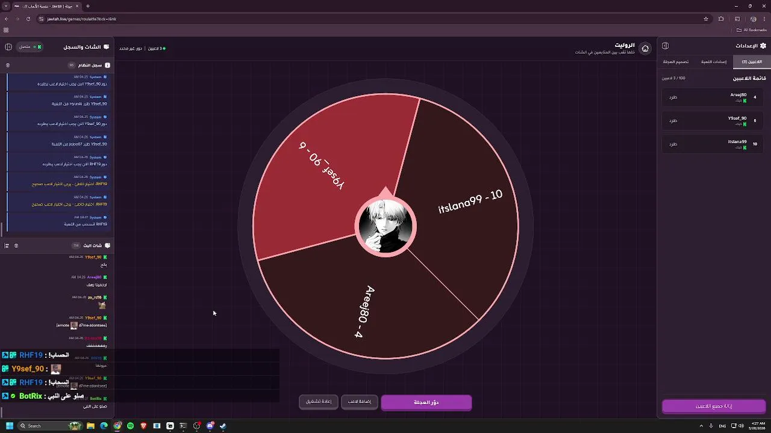Viewport: 771px width, 433px height.
Task: Open browser extensions puzzle icon
Action: [721, 19]
